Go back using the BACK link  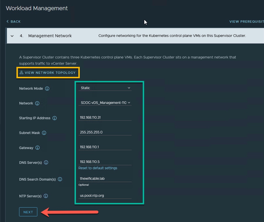click(13, 21)
